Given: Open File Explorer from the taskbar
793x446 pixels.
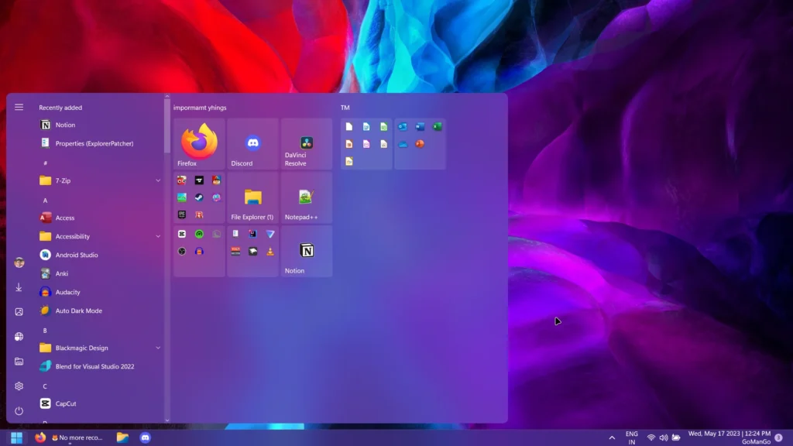Looking at the screenshot, I should point(122,437).
